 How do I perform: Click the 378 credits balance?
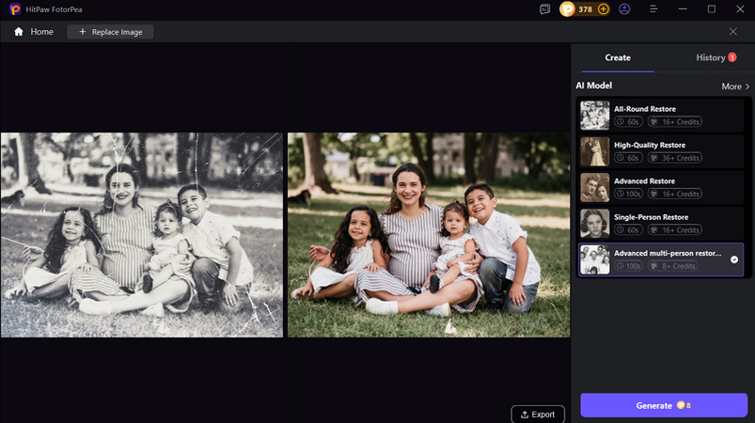click(x=585, y=9)
